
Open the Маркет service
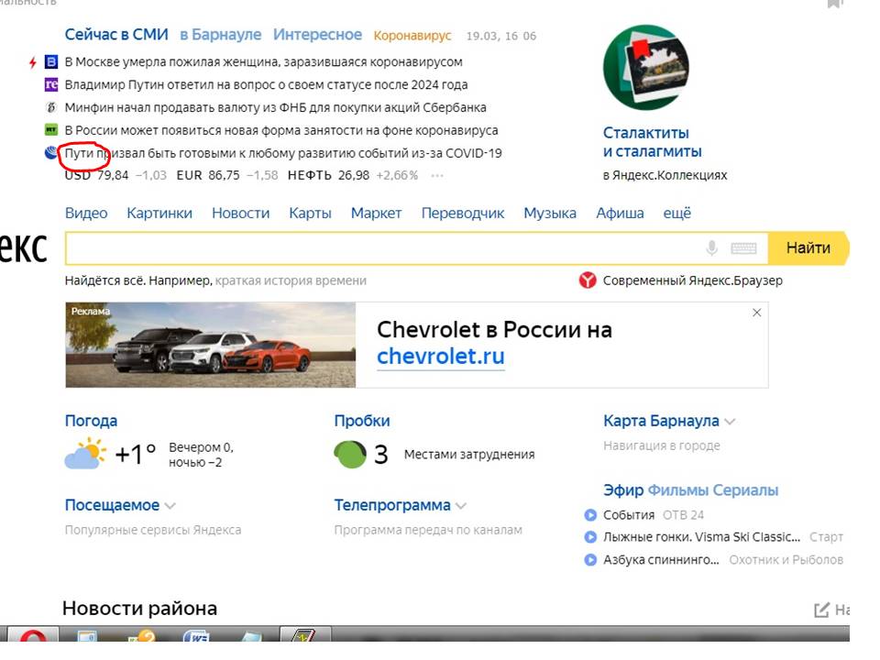tap(376, 214)
